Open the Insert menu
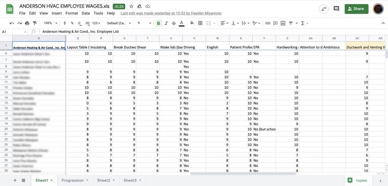The height and width of the screenshot is (186, 388). (57, 13)
